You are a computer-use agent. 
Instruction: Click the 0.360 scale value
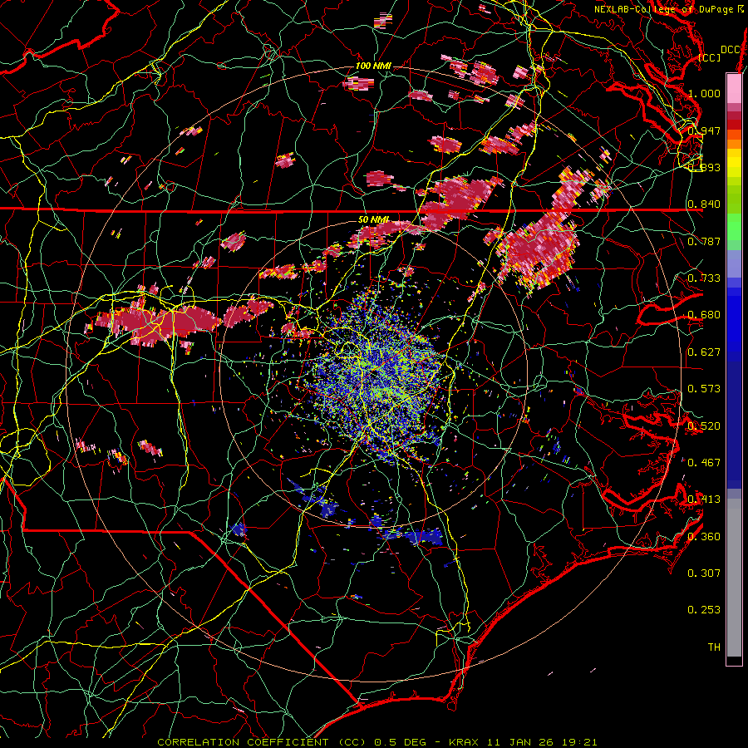point(704,537)
